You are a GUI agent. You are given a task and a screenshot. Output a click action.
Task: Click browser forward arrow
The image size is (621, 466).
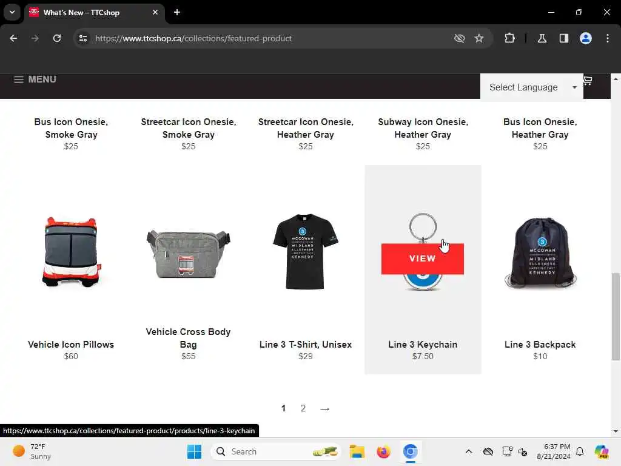point(35,38)
